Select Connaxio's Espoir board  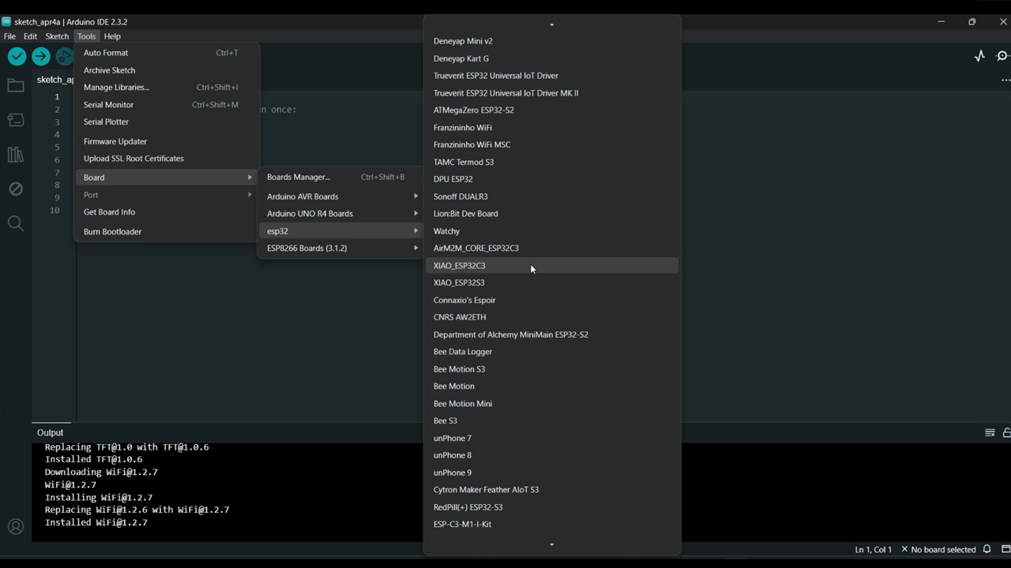tap(551, 301)
